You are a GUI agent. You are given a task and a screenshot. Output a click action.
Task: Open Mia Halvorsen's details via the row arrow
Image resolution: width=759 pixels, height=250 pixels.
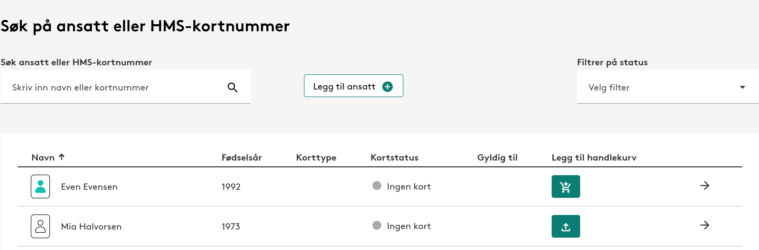[x=705, y=226]
